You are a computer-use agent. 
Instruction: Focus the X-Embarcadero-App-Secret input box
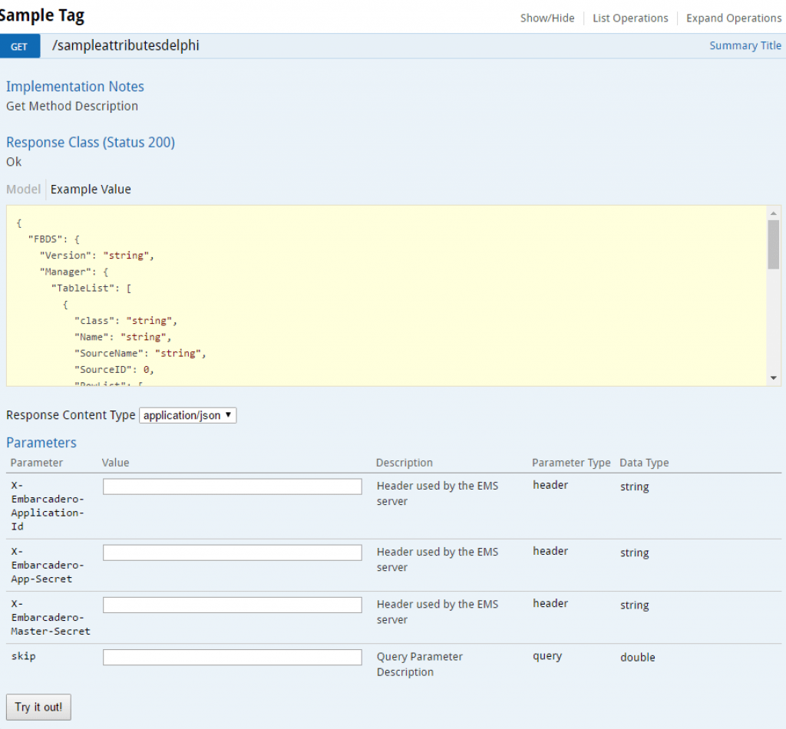(232, 552)
